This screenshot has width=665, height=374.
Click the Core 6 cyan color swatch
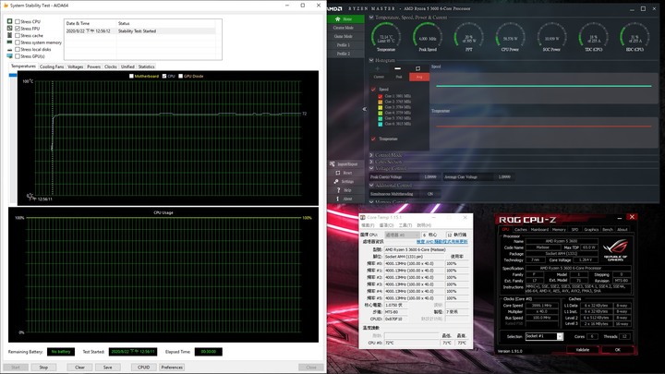[x=381, y=124]
